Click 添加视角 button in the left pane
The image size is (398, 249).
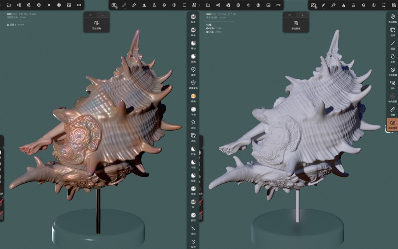pos(96,25)
